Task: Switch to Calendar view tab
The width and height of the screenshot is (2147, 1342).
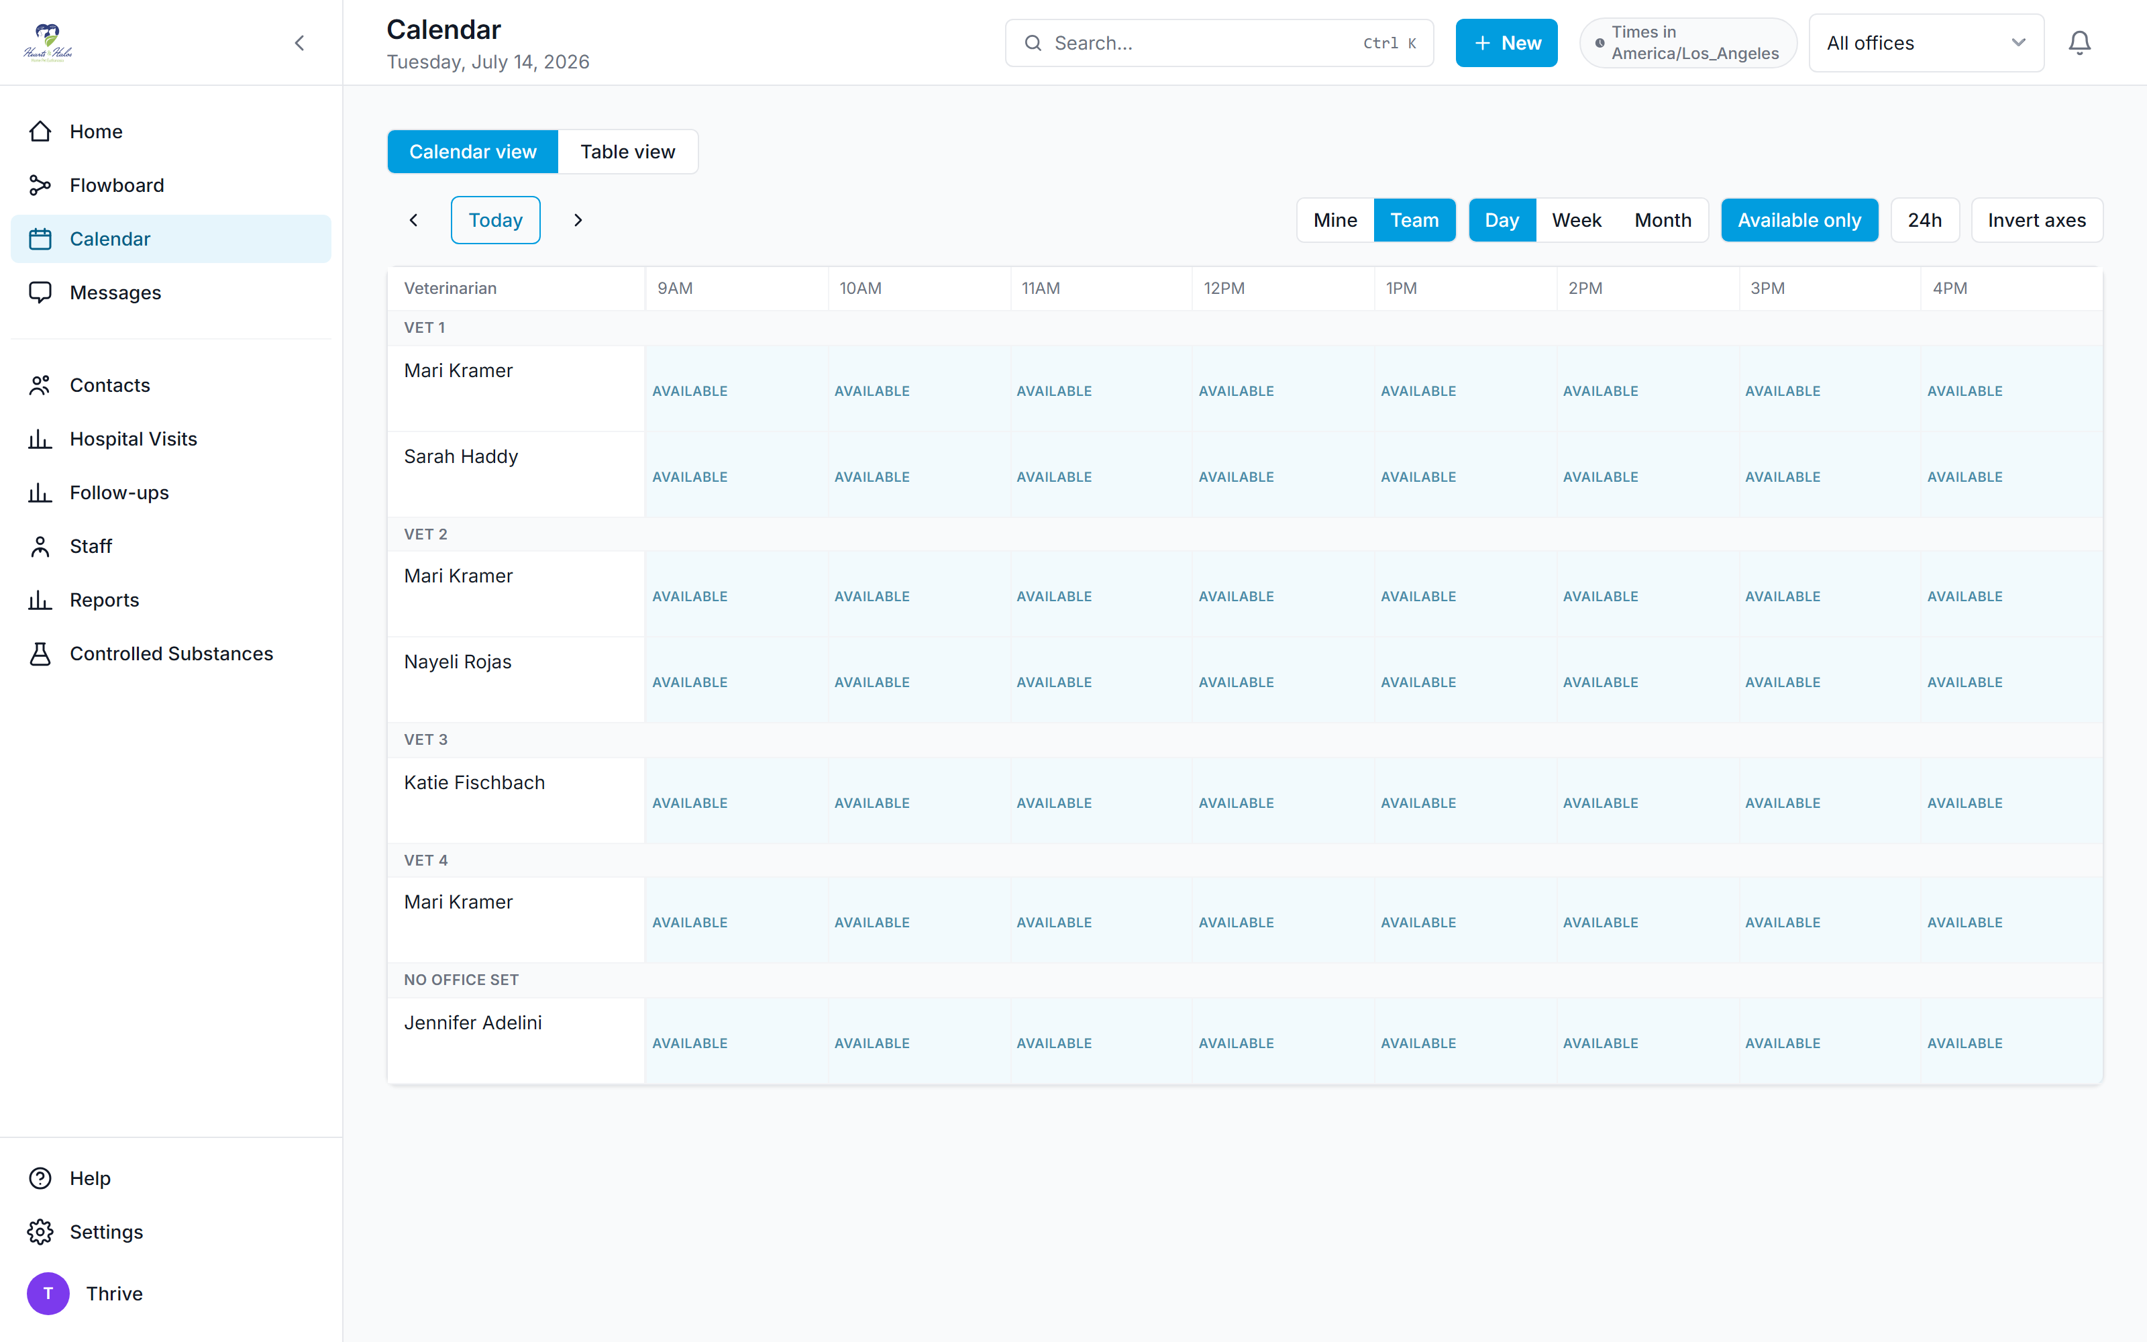Action: click(x=473, y=152)
